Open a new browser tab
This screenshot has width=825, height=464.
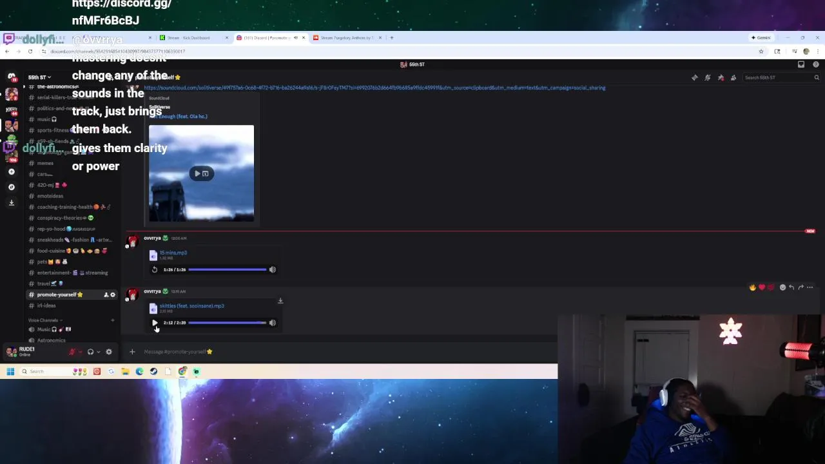tap(392, 37)
